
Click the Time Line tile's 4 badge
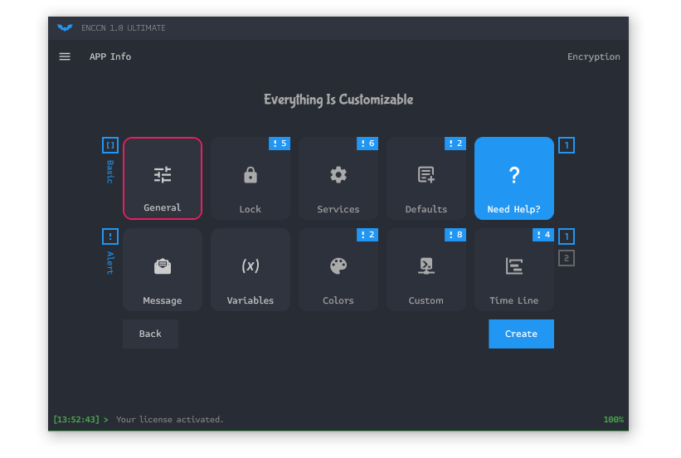[543, 235]
